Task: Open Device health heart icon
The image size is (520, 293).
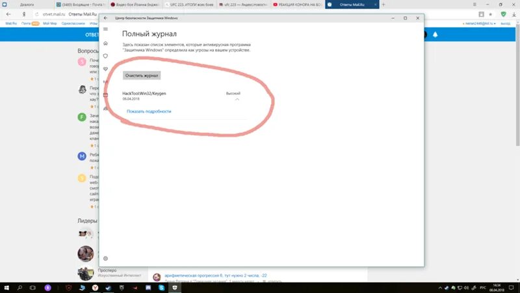Action: tap(105, 69)
